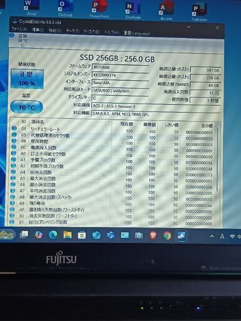Screen dimensions: 241x321
Task: Open Task View from the taskbar
Action: point(24,234)
